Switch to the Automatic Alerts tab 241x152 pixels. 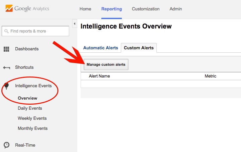point(100,48)
